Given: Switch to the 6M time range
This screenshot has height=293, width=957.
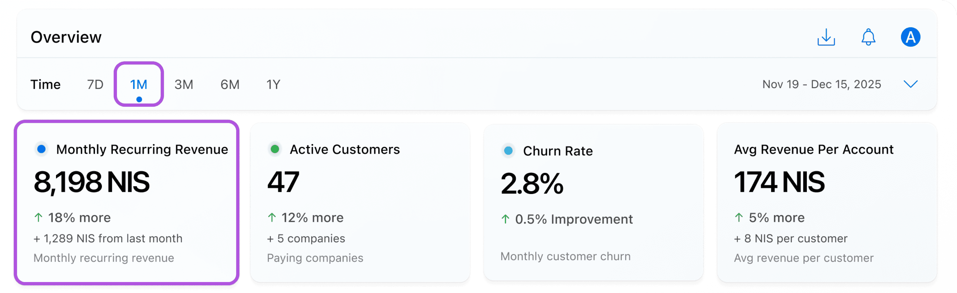Looking at the screenshot, I should coord(230,85).
